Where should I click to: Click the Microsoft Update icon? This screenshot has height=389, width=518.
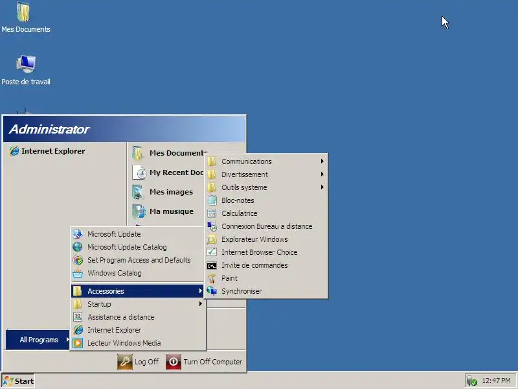78,234
